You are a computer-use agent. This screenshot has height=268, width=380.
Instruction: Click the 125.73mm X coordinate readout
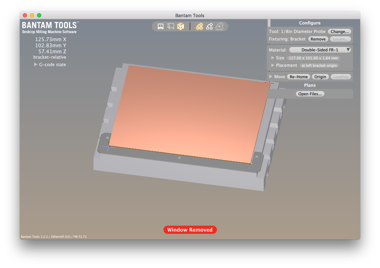click(50, 39)
